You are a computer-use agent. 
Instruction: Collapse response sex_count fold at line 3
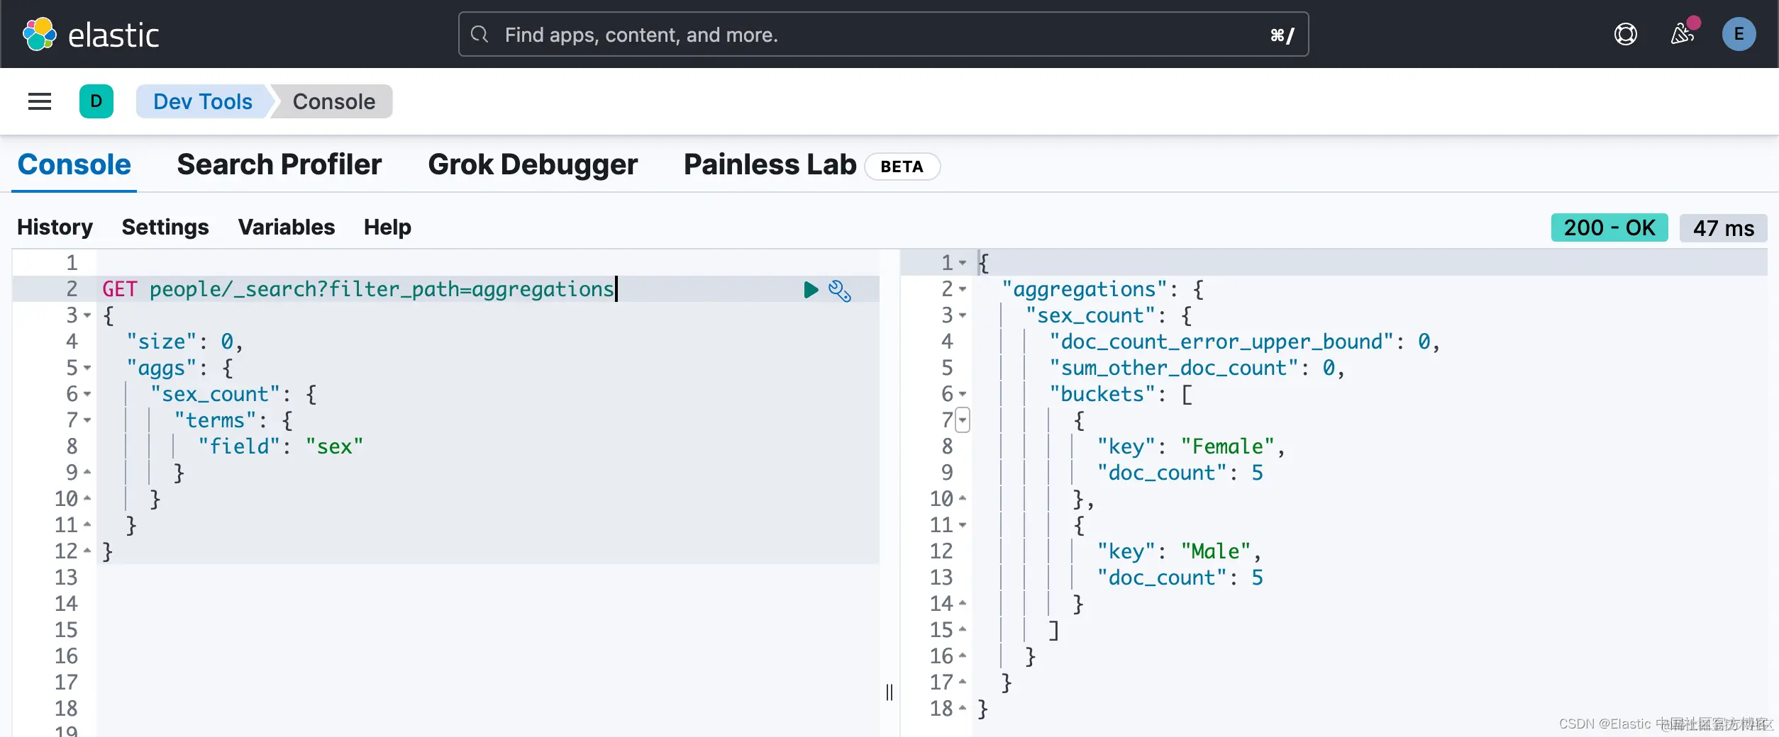(963, 315)
